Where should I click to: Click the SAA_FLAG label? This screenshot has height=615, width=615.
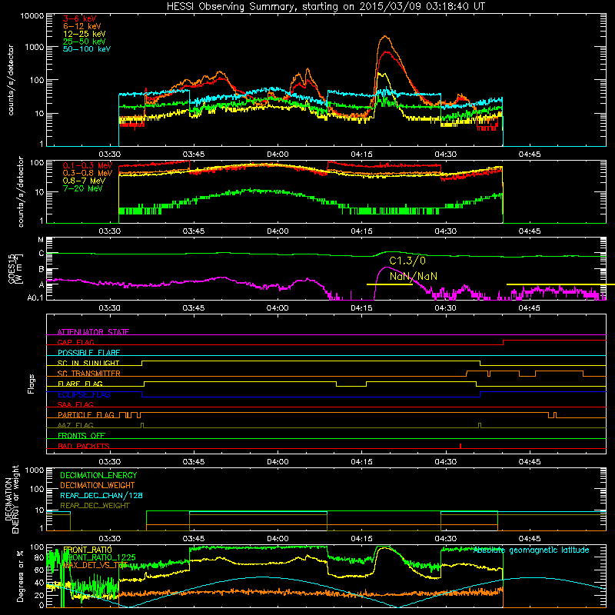pyautogui.click(x=75, y=404)
